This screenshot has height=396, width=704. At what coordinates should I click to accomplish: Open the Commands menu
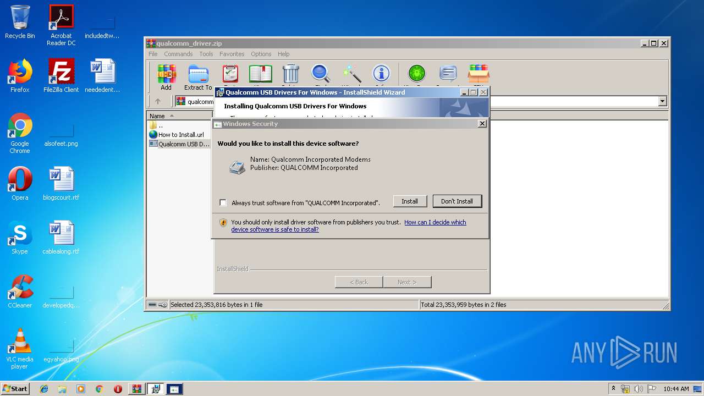click(178, 54)
